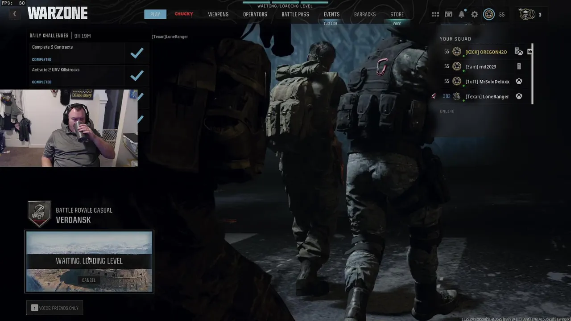Click the Xbox platform icon for MrSoloDeluxx
This screenshot has width=571, height=321.
click(519, 81)
